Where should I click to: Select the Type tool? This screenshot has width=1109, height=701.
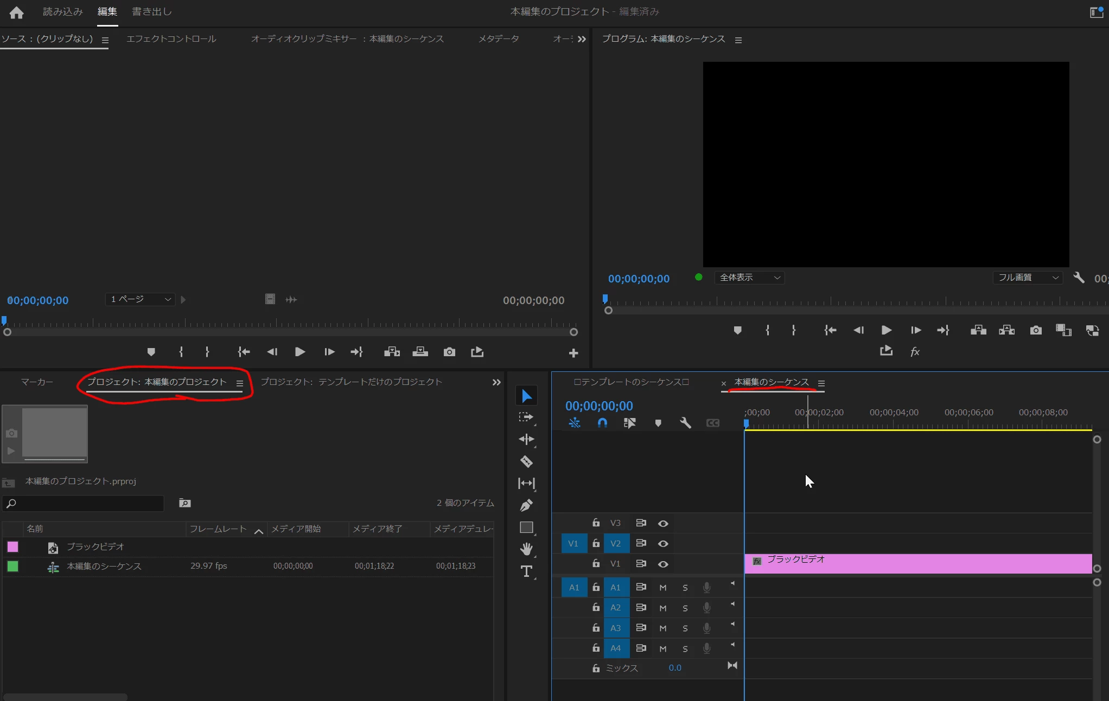pyautogui.click(x=526, y=571)
